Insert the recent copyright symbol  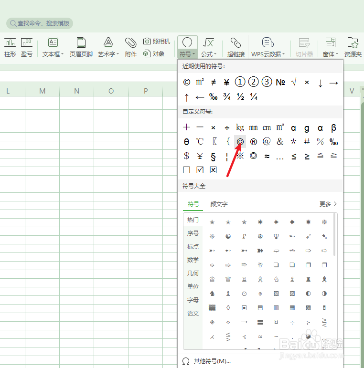187,82
